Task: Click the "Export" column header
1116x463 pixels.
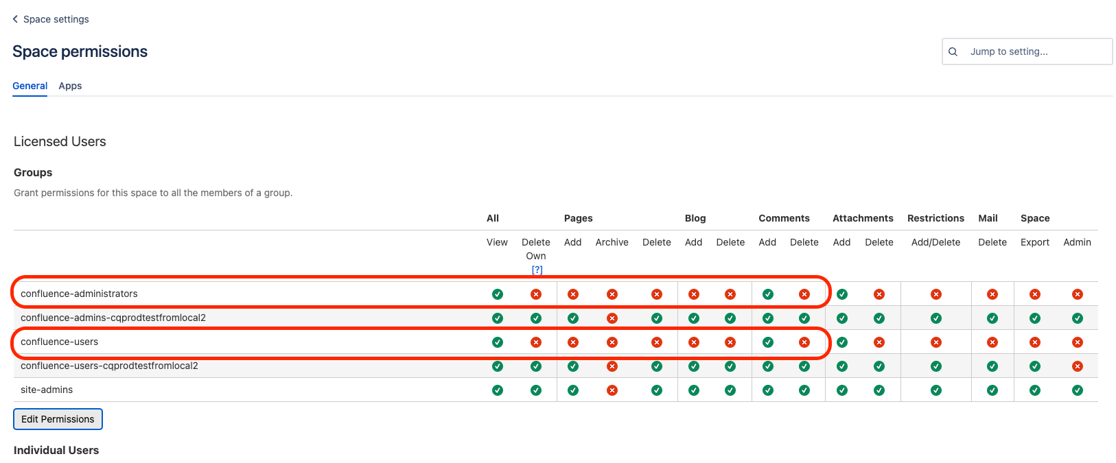Action: click(x=1035, y=242)
